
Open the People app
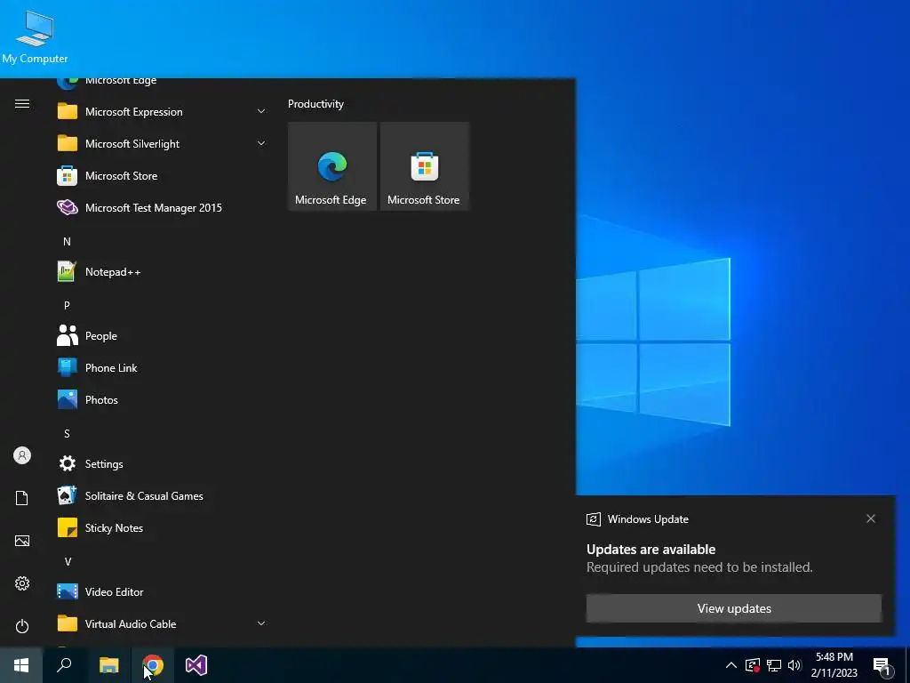[x=162, y=335]
